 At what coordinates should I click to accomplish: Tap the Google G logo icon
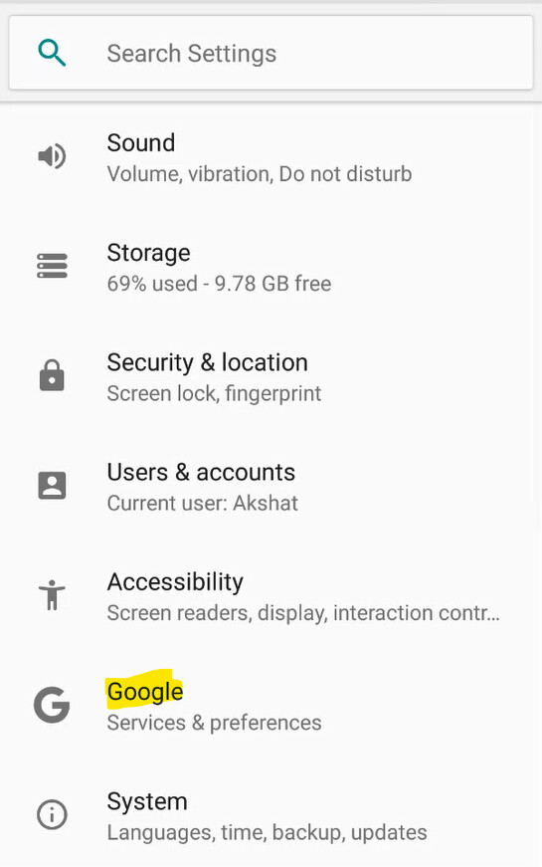click(52, 705)
